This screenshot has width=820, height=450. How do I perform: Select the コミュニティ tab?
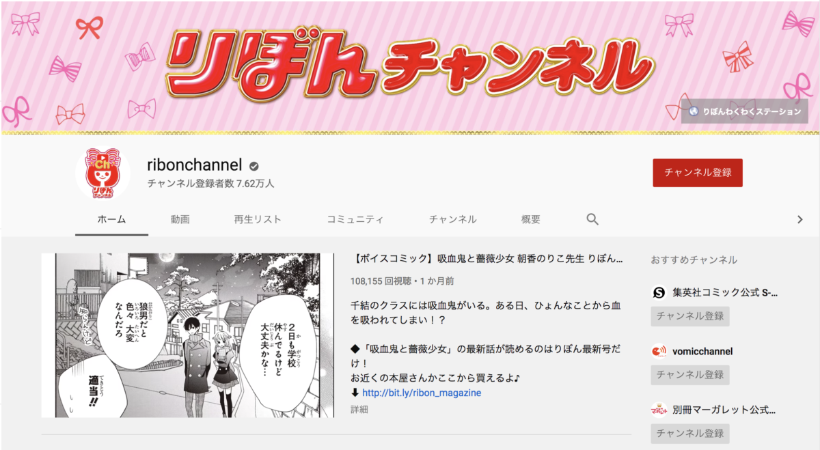pyautogui.click(x=355, y=219)
